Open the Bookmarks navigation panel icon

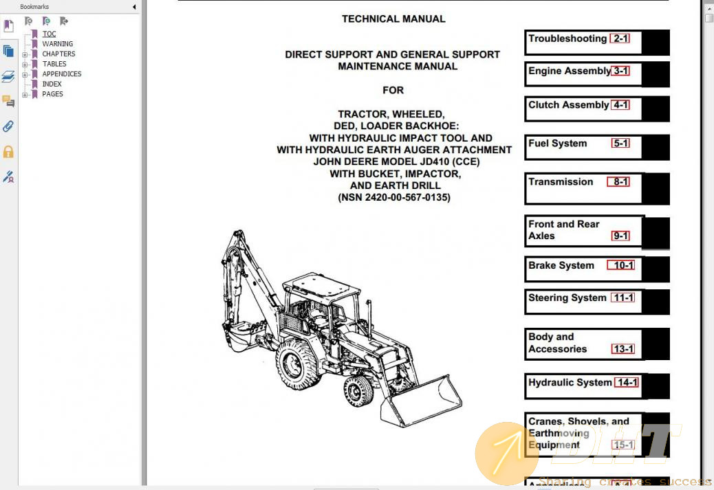(x=8, y=25)
